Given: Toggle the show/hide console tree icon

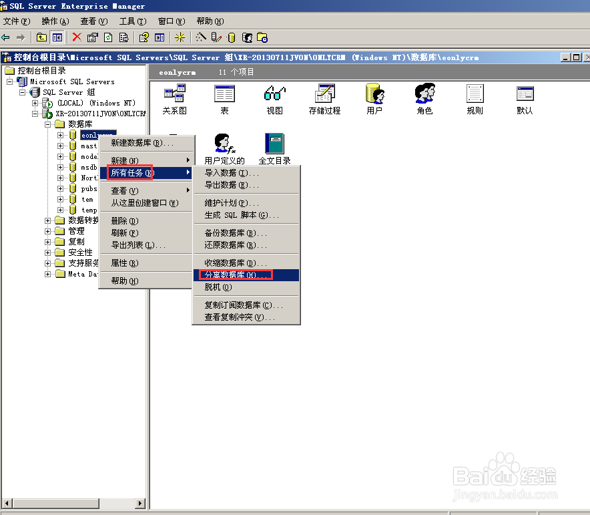Looking at the screenshot, I should 57,37.
